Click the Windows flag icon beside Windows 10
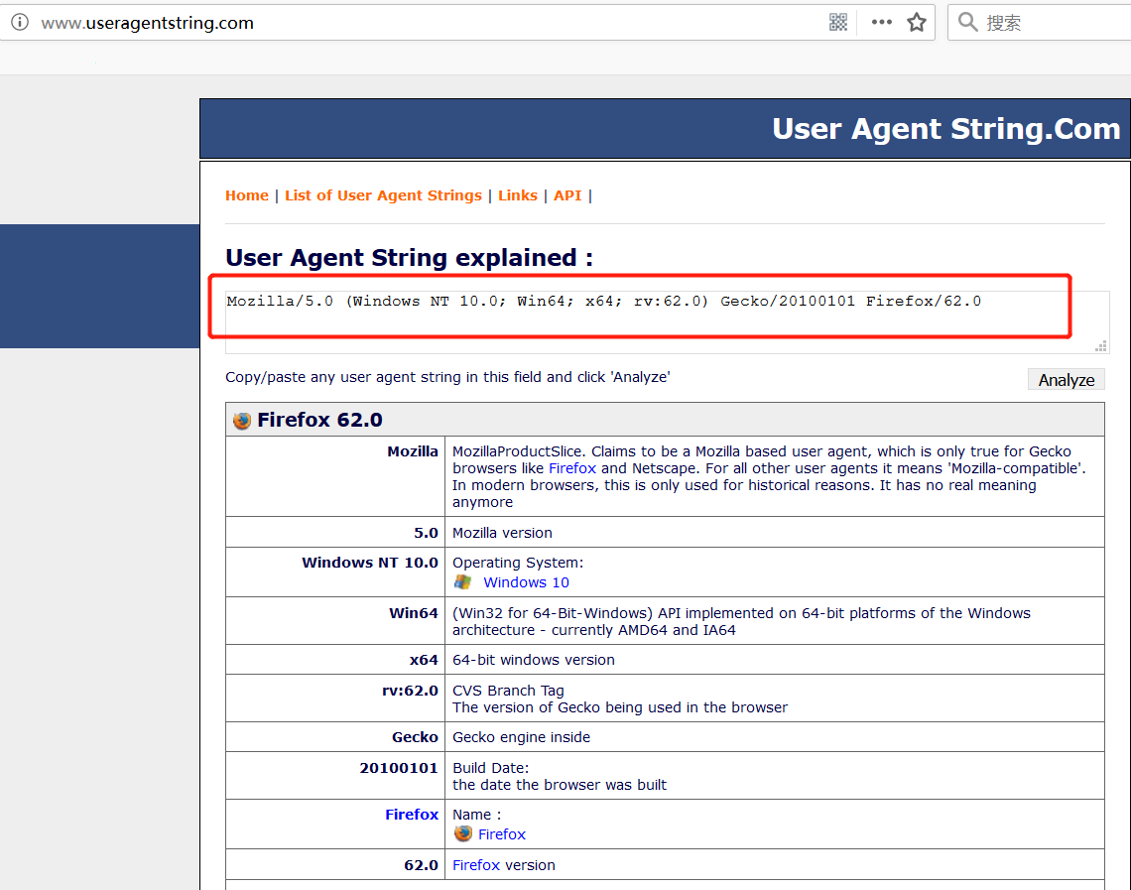The height and width of the screenshot is (890, 1131). (x=463, y=582)
